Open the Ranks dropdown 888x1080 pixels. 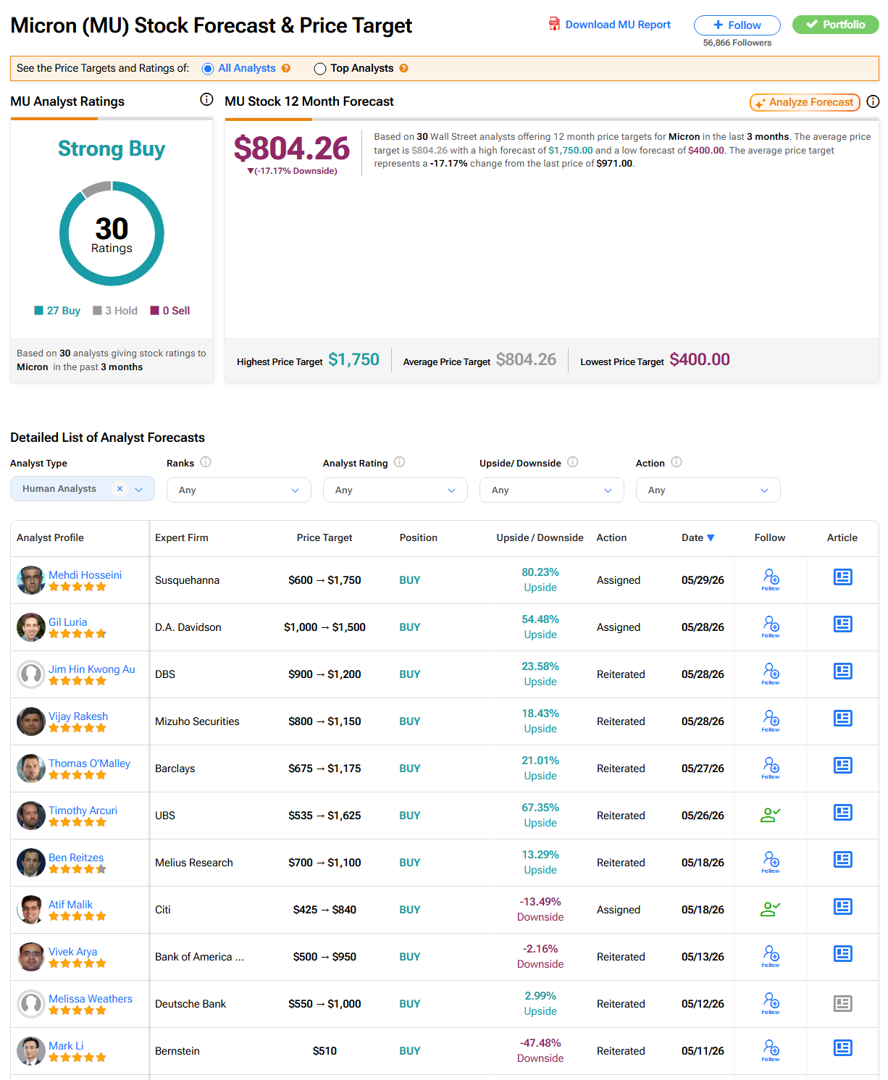click(239, 490)
